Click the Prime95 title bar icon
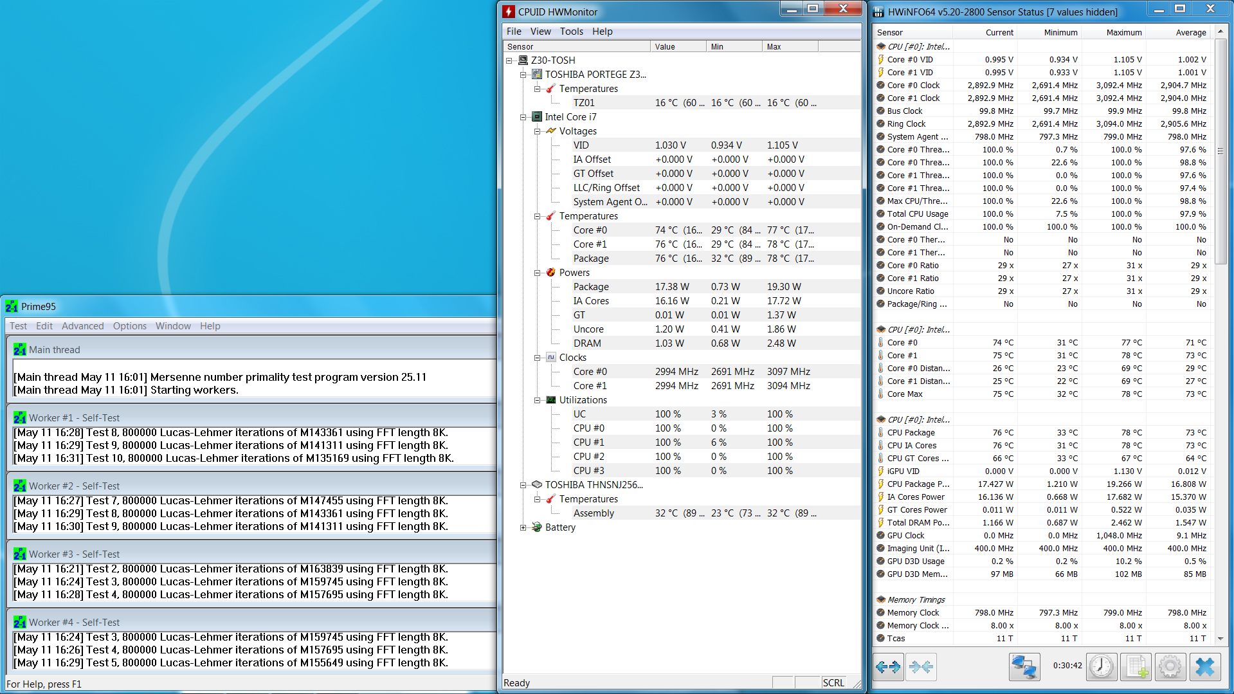The image size is (1234, 694). pos(12,306)
